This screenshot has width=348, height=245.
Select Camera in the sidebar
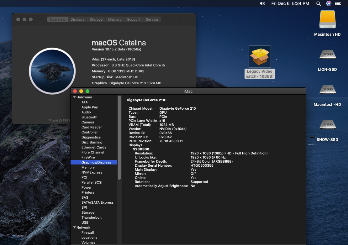click(x=88, y=122)
